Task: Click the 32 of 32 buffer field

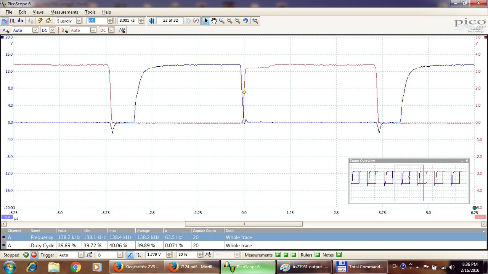Action: coord(170,21)
